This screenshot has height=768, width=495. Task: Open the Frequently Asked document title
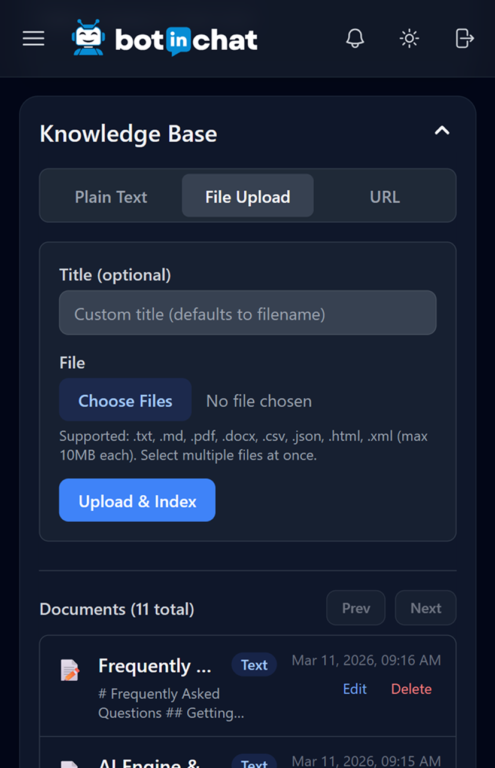point(154,666)
